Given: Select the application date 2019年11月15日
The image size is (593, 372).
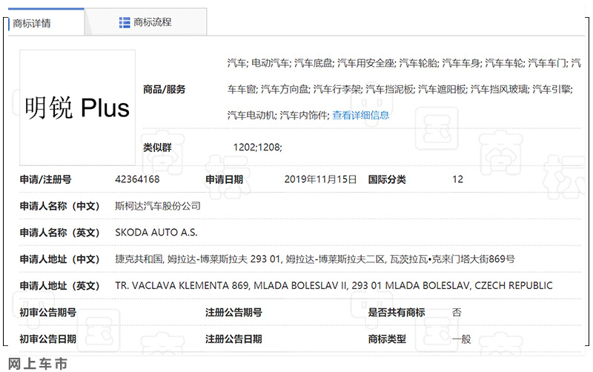Looking at the screenshot, I should [x=320, y=179].
